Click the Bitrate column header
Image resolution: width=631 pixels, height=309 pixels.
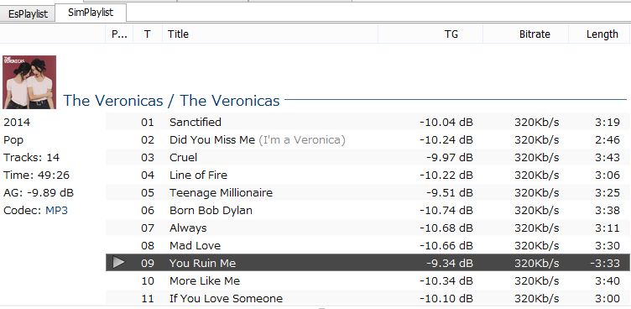[x=525, y=34]
